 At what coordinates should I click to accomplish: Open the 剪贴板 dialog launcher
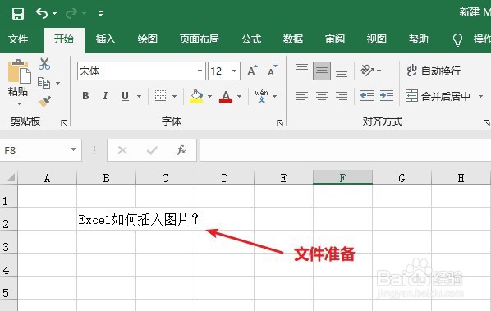pyautogui.click(x=64, y=123)
